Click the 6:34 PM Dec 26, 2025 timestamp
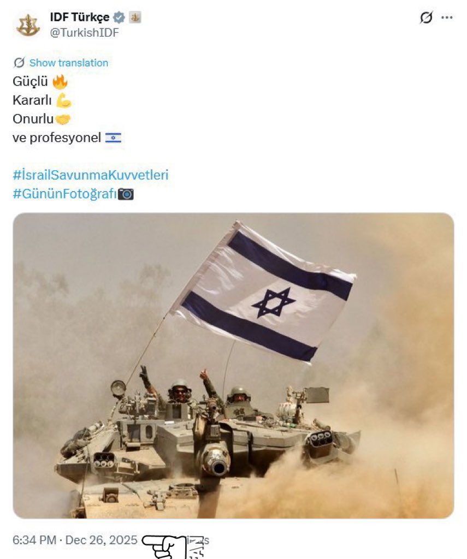467x559 pixels. (75, 540)
